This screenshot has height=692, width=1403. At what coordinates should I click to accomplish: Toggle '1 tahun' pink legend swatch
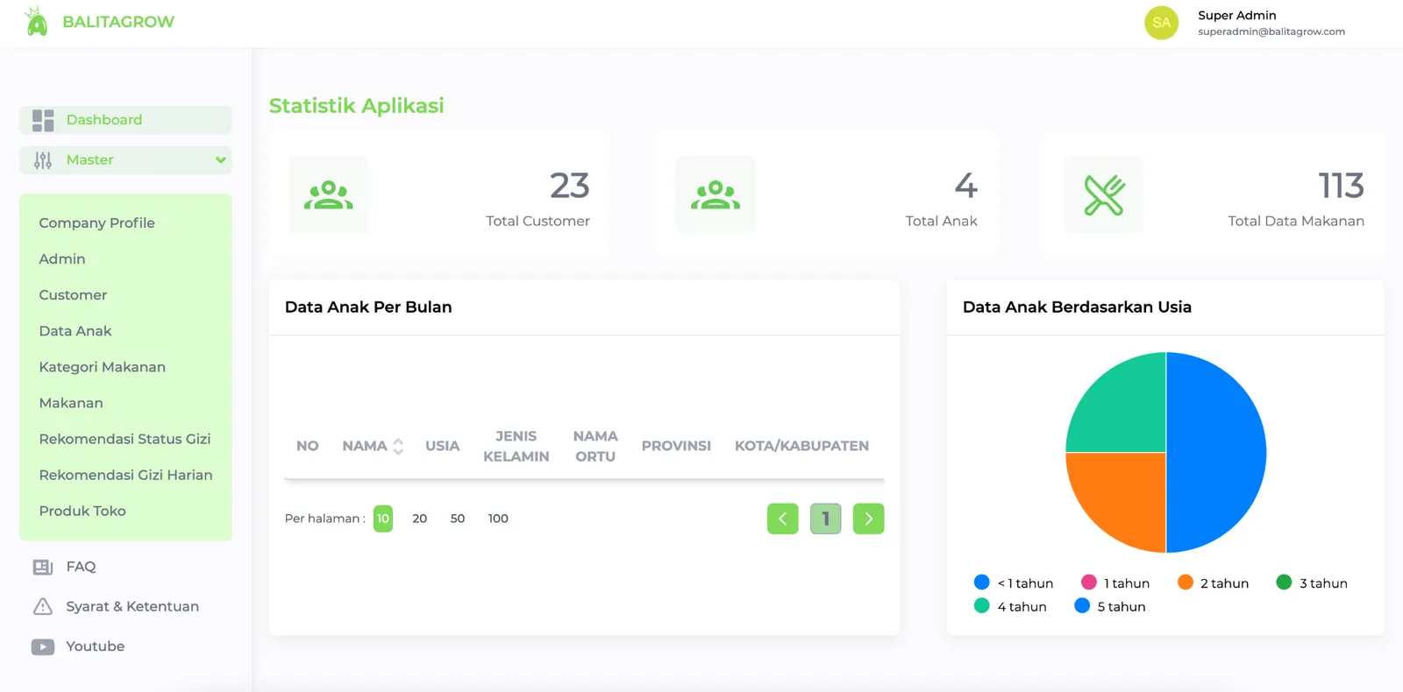click(x=1089, y=583)
